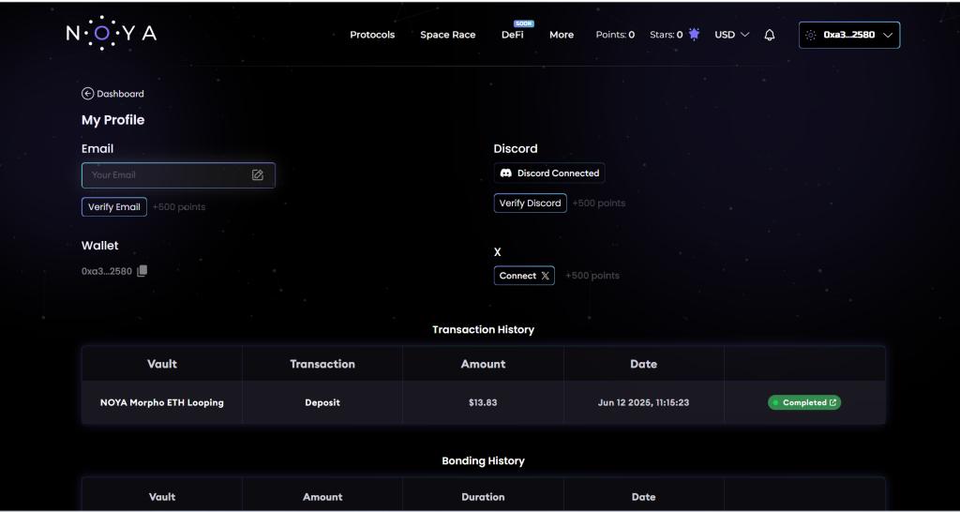The width and height of the screenshot is (960, 512).
Task: Click +500 points text beside Verify Email
Action: 179,207
